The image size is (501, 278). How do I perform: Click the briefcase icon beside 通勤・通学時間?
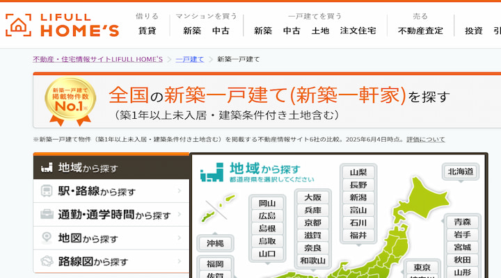[x=48, y=215]
